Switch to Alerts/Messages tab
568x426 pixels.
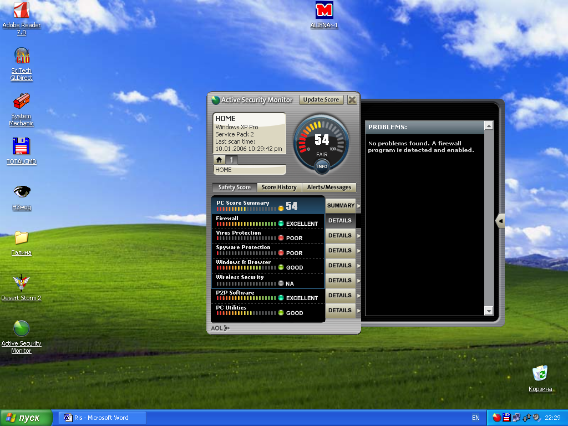click(329, 187)
